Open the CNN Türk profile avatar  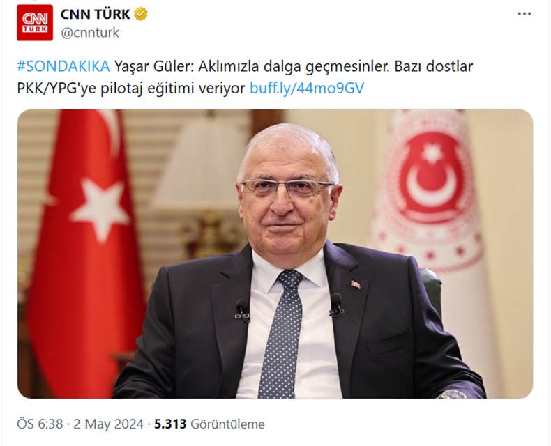point(35,22)
